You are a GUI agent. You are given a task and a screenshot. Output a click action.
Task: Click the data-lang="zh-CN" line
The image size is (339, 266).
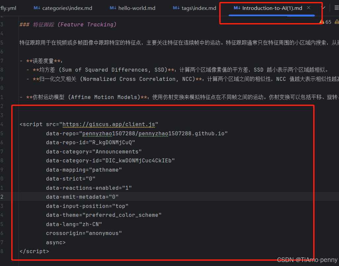[x=74, y=224]
